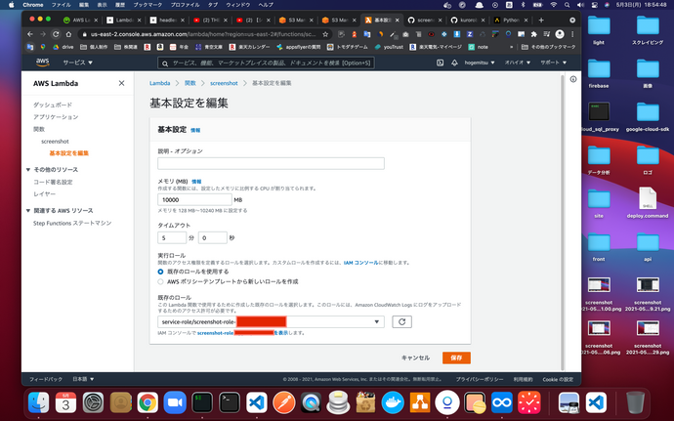
Task: Click the 保存 save button
Action: tap(456, 358)
